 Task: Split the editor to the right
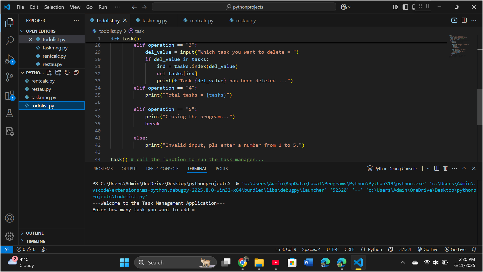pos(464,20)
